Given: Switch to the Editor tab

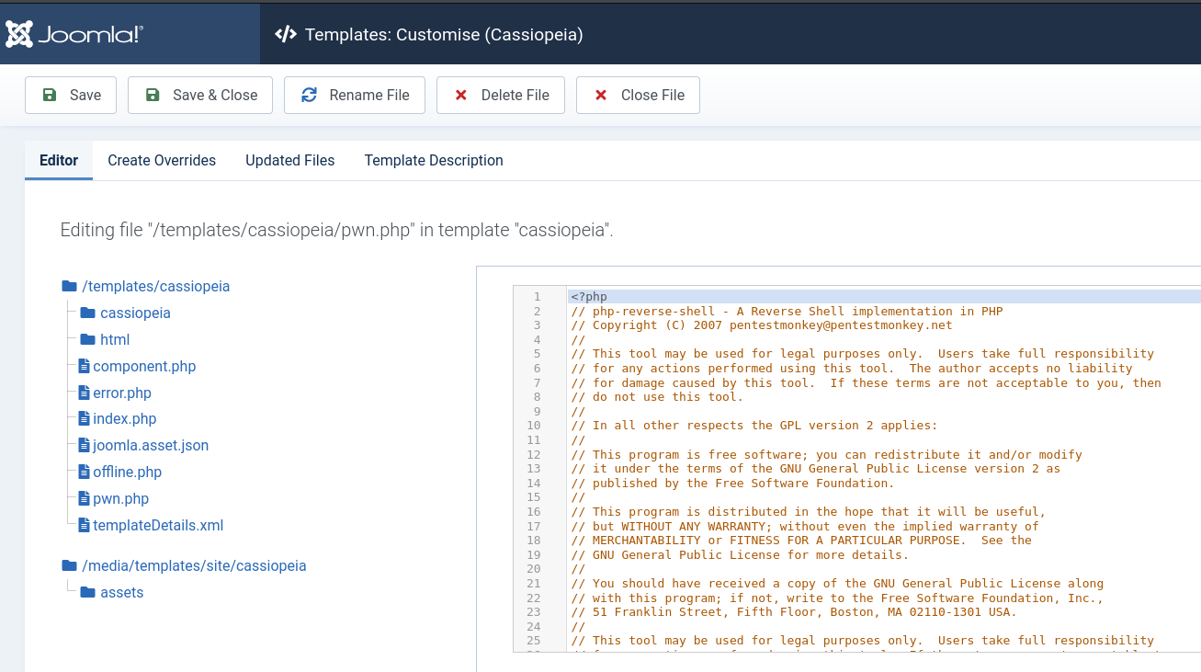Looking at the screenshot, I should 59,160.
